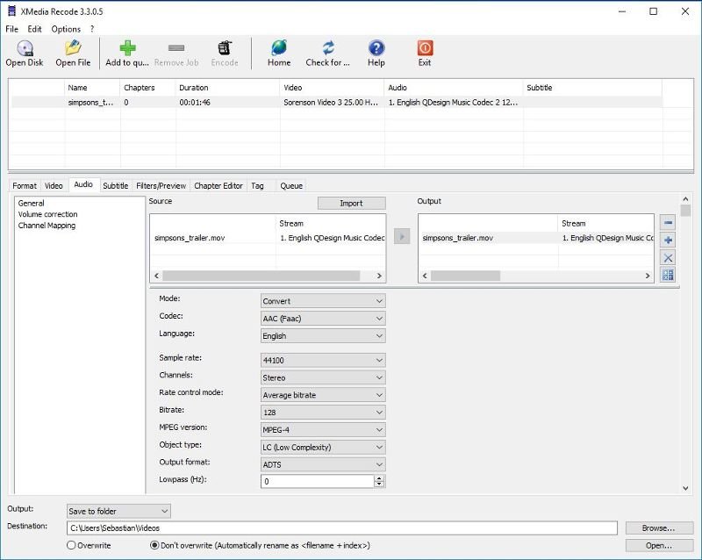
Task: Click the Browse... button
Action: click(658, 528)
